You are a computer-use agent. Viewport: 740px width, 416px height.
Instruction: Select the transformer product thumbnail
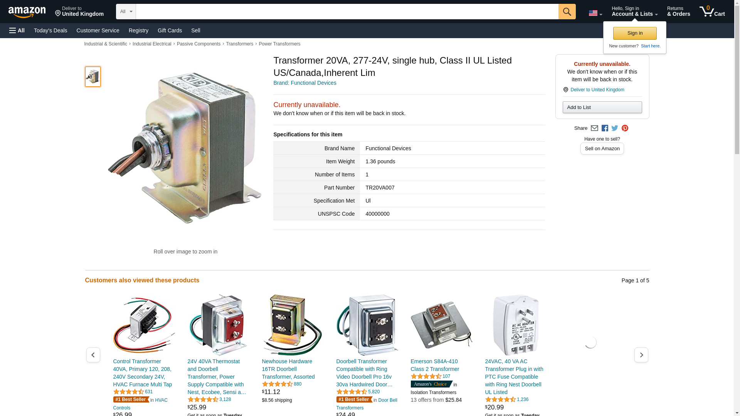tap(93, 77)
